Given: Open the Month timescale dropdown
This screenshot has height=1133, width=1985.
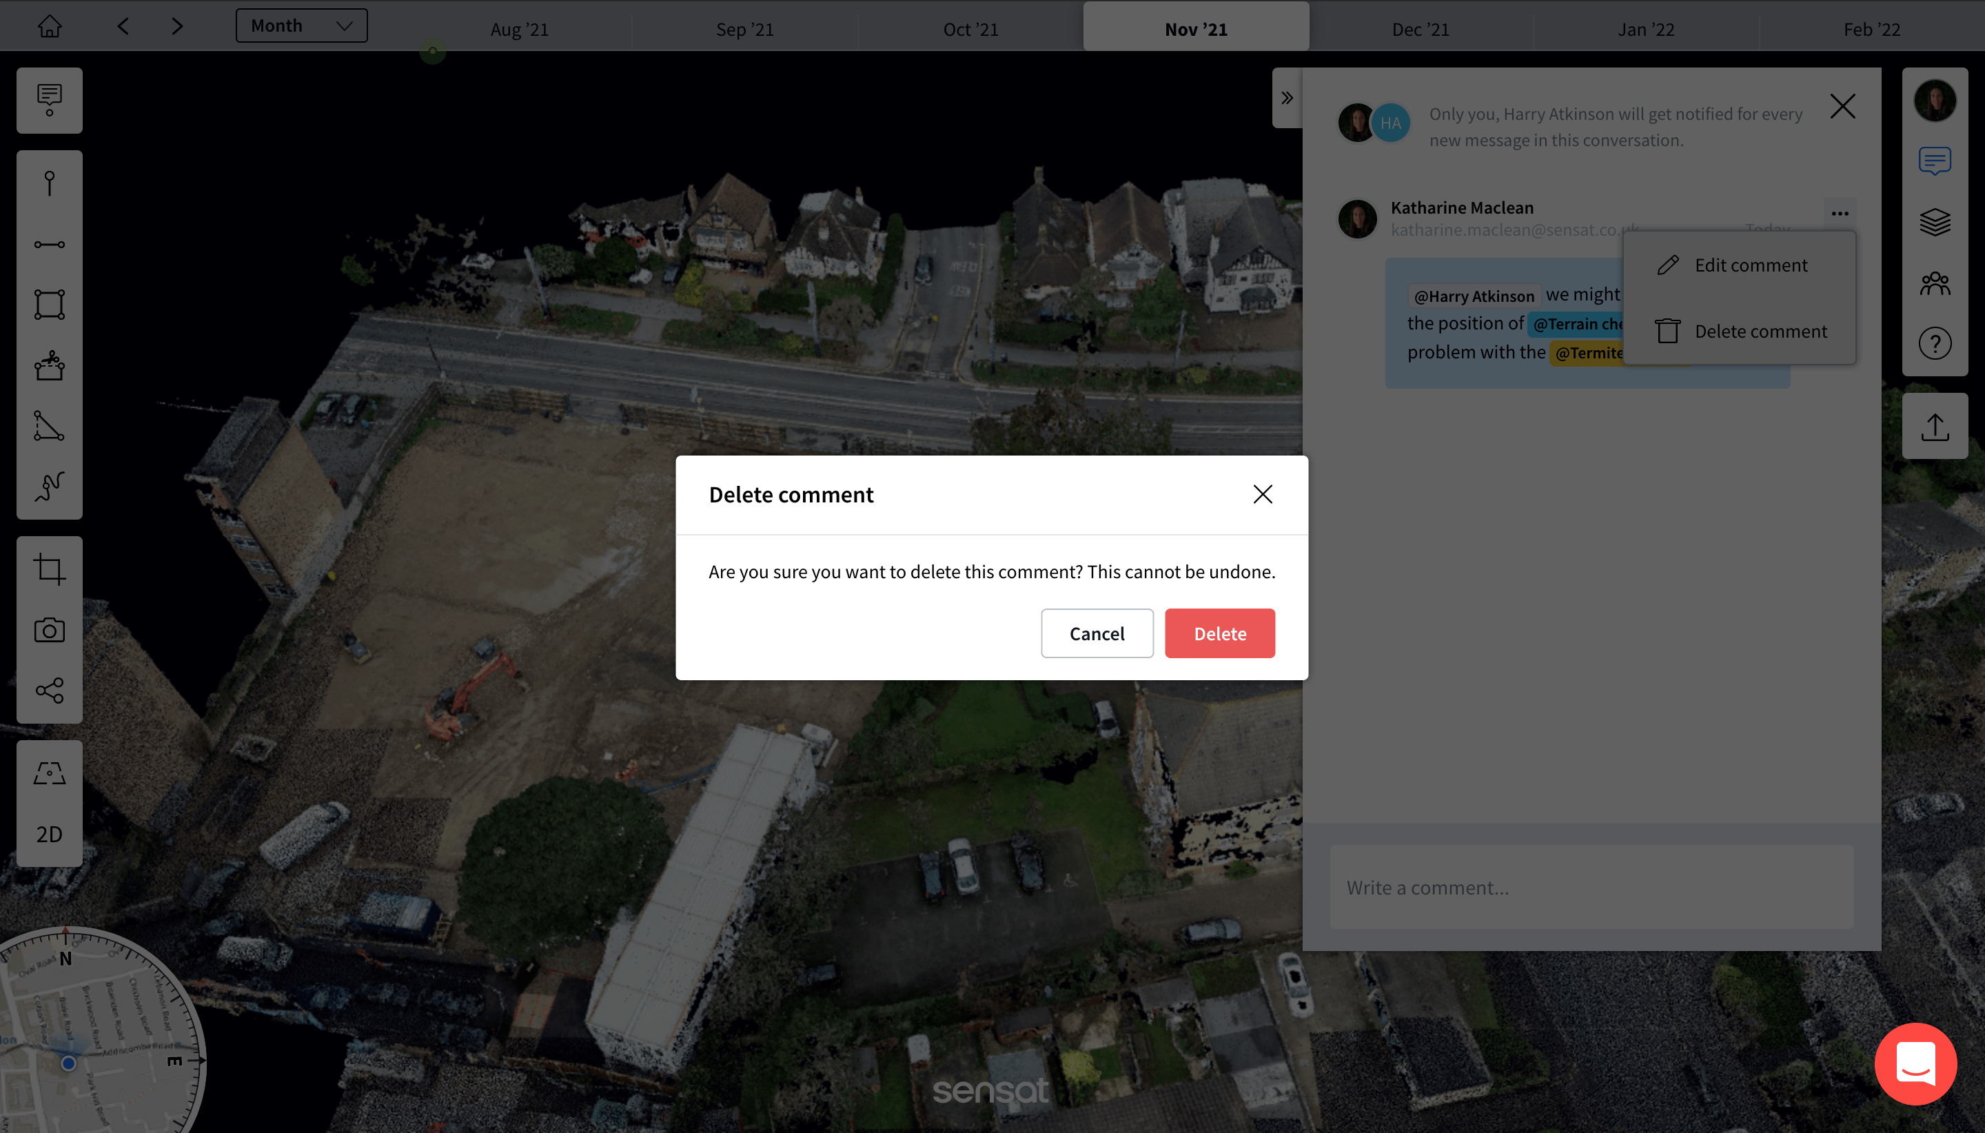Looking at the screenshot, I should coord(301,25).
